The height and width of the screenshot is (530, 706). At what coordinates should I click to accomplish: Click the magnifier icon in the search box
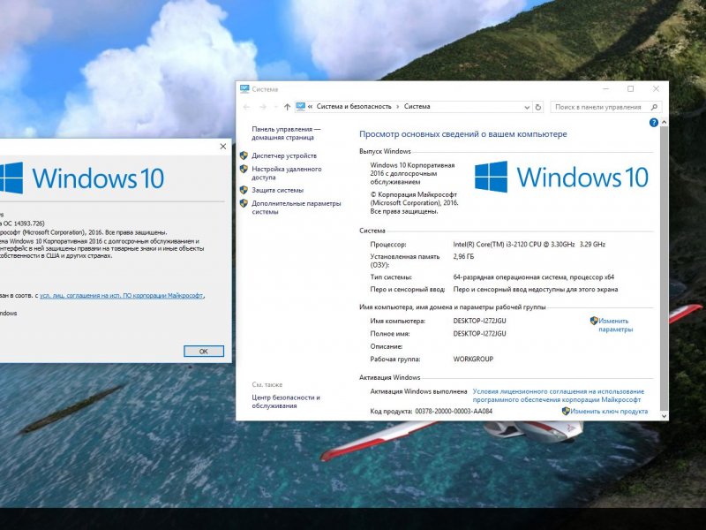click(x=654, y=107)
